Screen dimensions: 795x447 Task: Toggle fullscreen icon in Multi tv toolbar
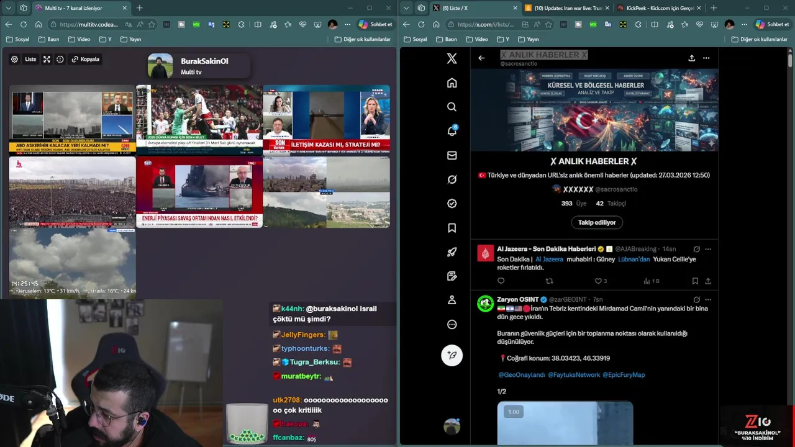(x=47, y=59)
